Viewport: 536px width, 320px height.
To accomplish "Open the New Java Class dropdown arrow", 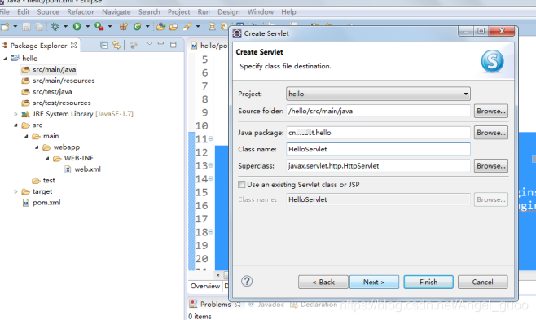I will 147,26.
